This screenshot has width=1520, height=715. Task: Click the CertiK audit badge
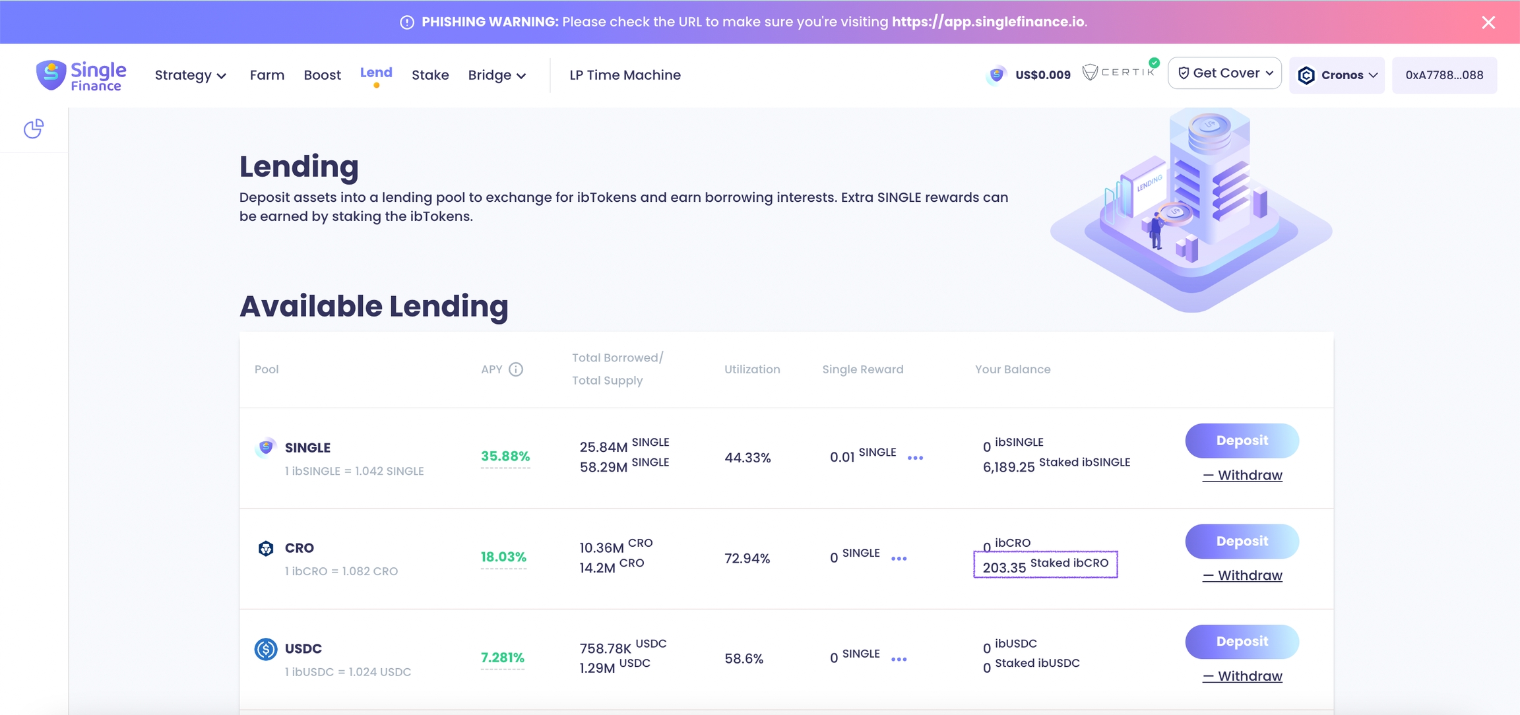click(x=1120, y=72)
